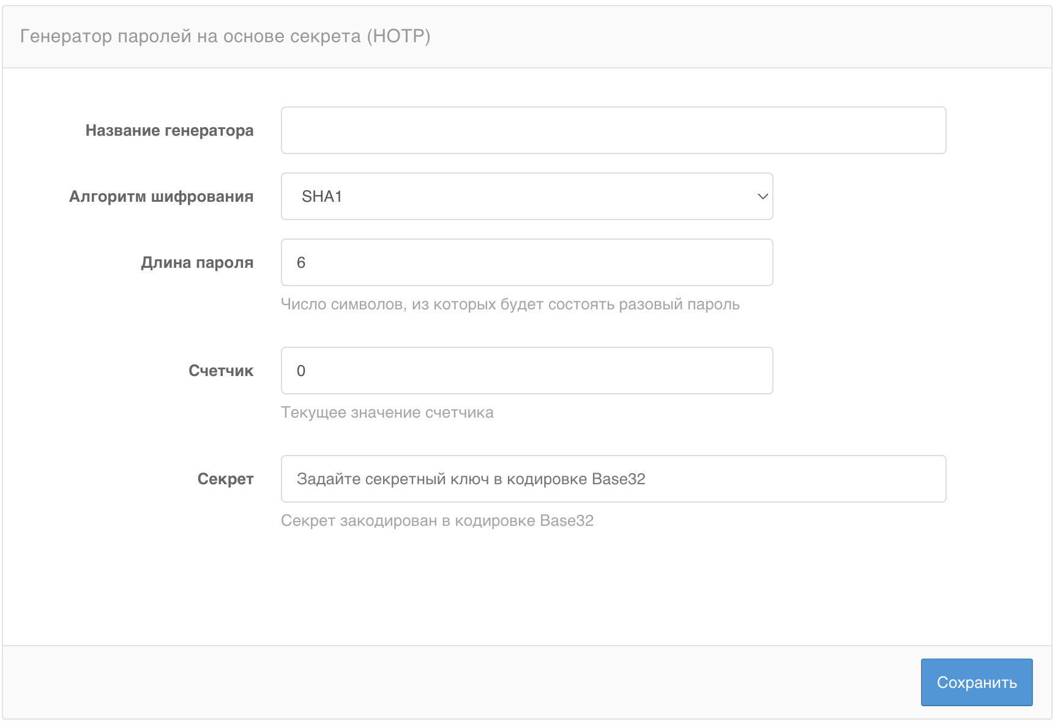Image resolution: width=1055 pixels, height=727 pixels.
Task: Click hint text about число символов пароля
Action: point(510,304)
